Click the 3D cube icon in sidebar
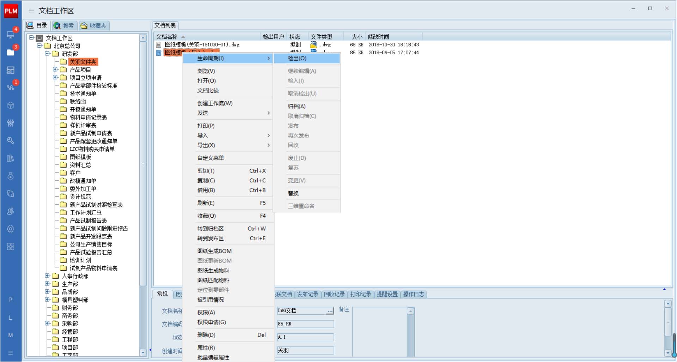Viewport: 677px width, 362px height. (11, 105)
